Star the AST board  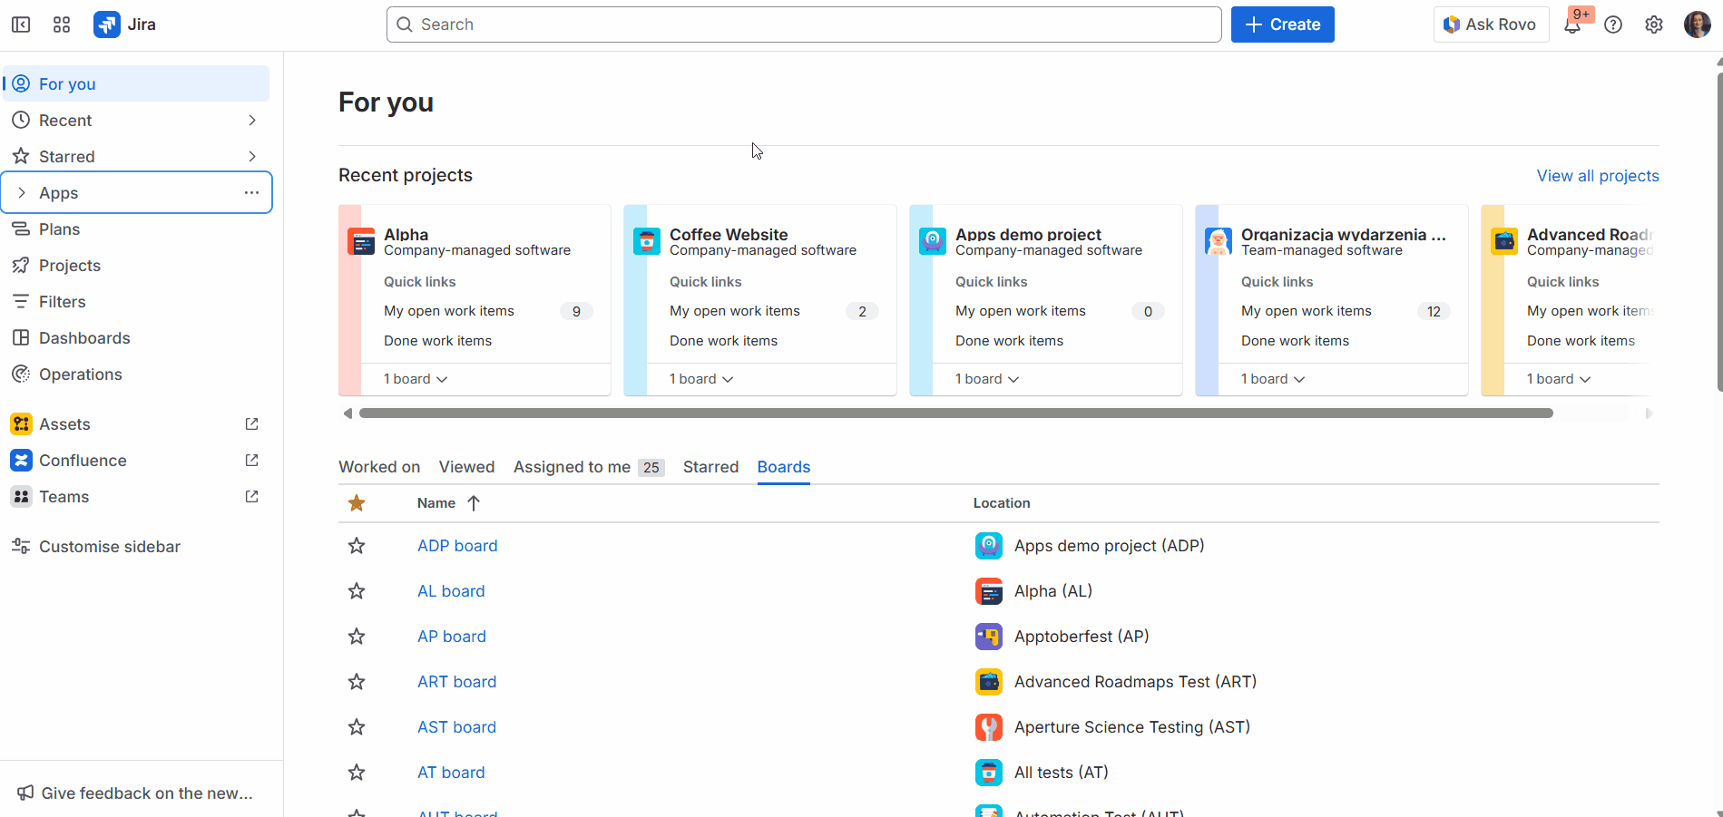point(357,727)
